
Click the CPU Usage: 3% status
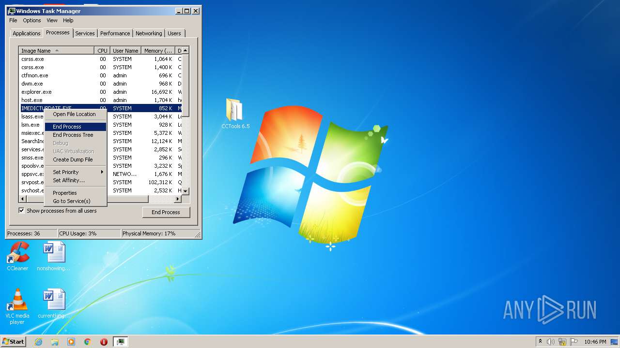[x=89, y=233]
